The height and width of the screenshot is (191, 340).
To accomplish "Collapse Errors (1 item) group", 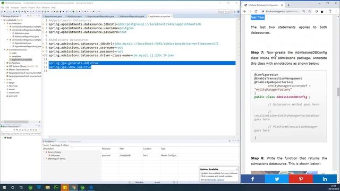I will [x=44, y=152].
